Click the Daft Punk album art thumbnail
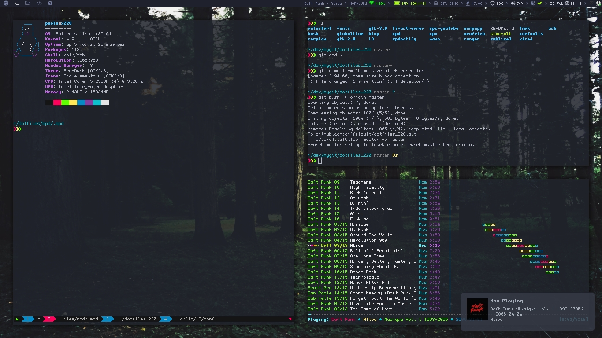The width and height of the screenshot is (602, 338). (x=477, y=309)
